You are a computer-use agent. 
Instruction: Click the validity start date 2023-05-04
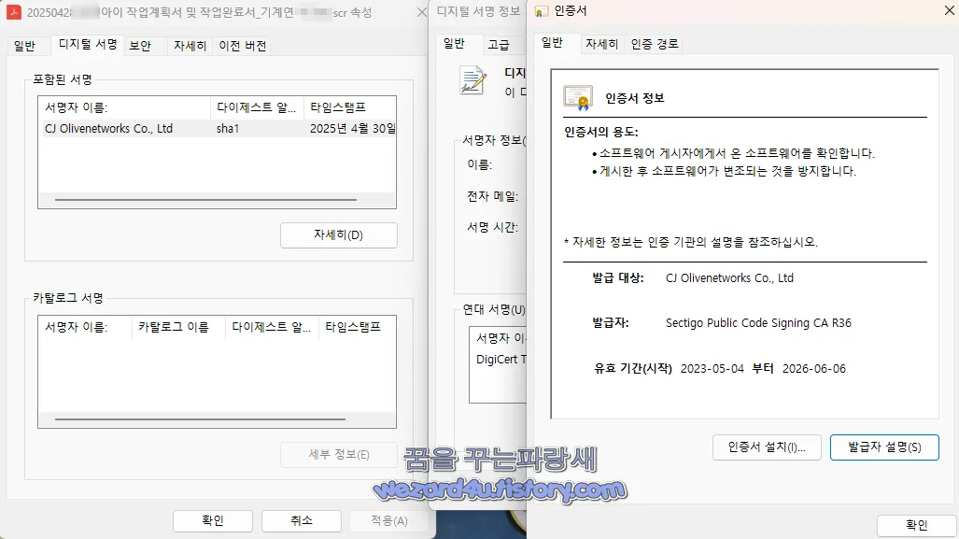712,368
